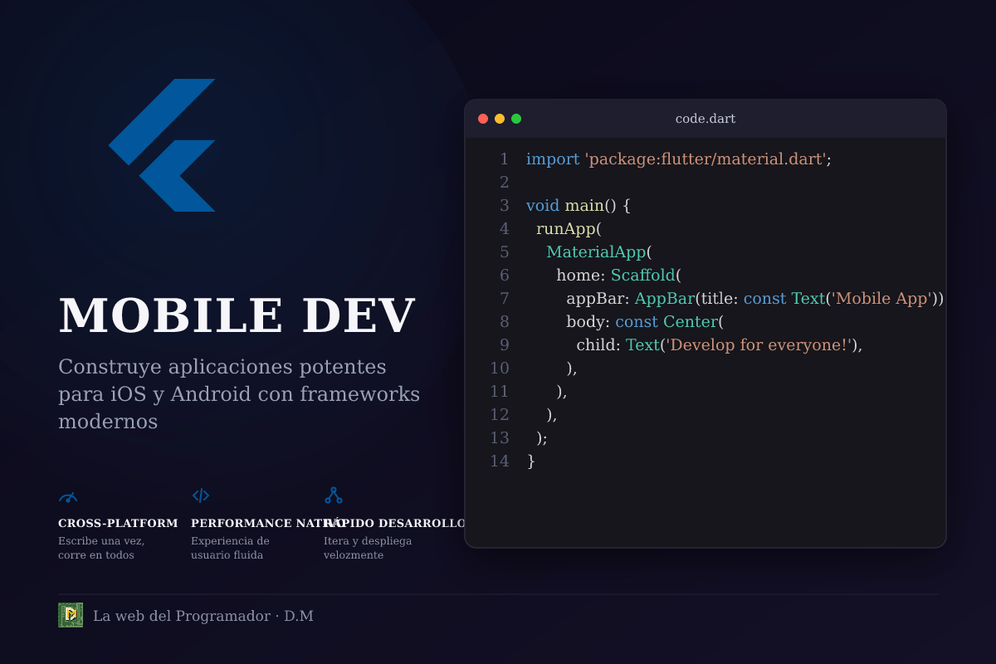Click 'La web del Programador · D.M' footer text
996x664 pixels.
click(203, 616)
